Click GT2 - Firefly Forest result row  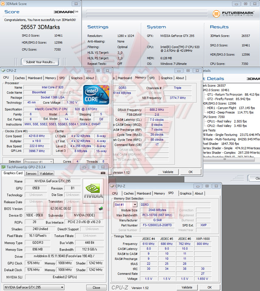point(229,99)
